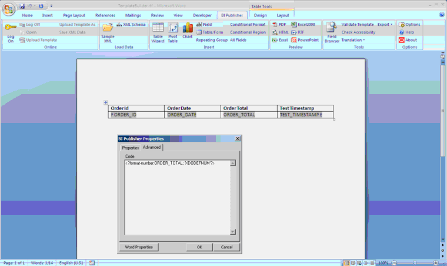Click the zoom in plus button
This screenshot has width=447, height=266.
[436, 263]
